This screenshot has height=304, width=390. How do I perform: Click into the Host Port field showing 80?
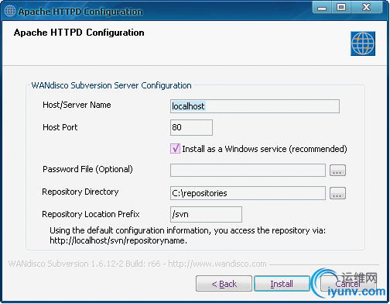191,127
